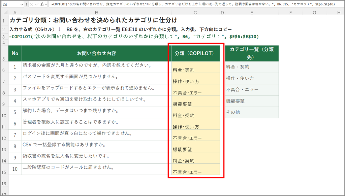The width and height of the screenshot is (345, 196).
Task: Click inquiry CSV で一括登録する機能
Action: (97, 146)
